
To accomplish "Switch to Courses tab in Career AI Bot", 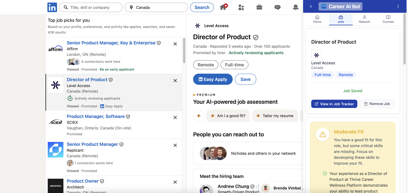I will [388, 19].
